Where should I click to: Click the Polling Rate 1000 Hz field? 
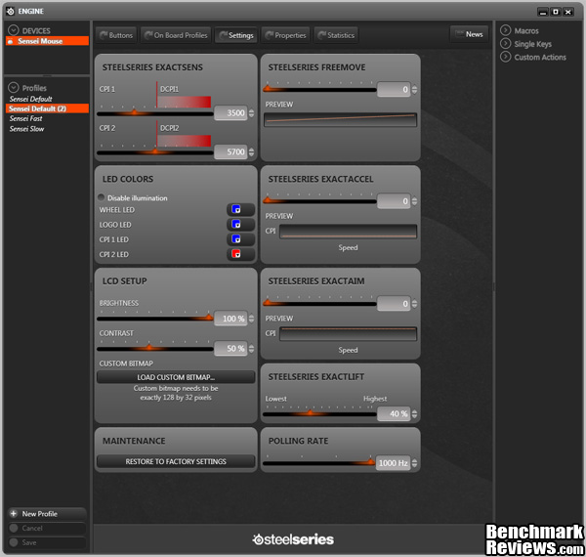pos(393,463)
